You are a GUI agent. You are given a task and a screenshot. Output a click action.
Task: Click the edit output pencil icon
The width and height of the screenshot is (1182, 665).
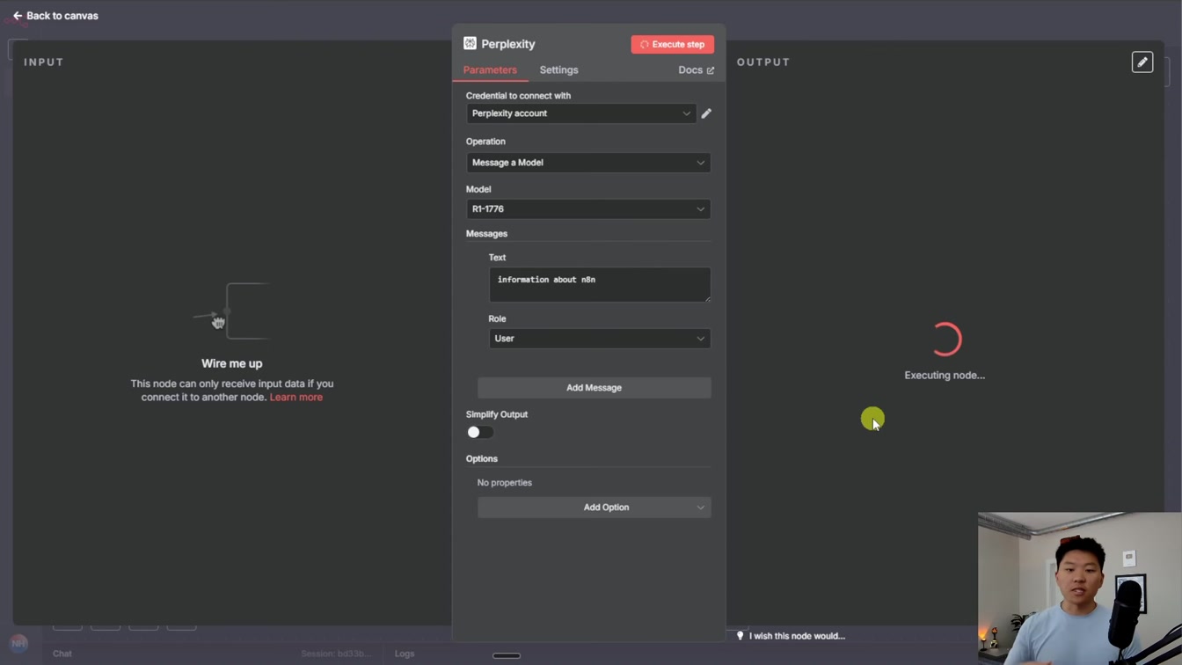click(x=1142, y=62)
